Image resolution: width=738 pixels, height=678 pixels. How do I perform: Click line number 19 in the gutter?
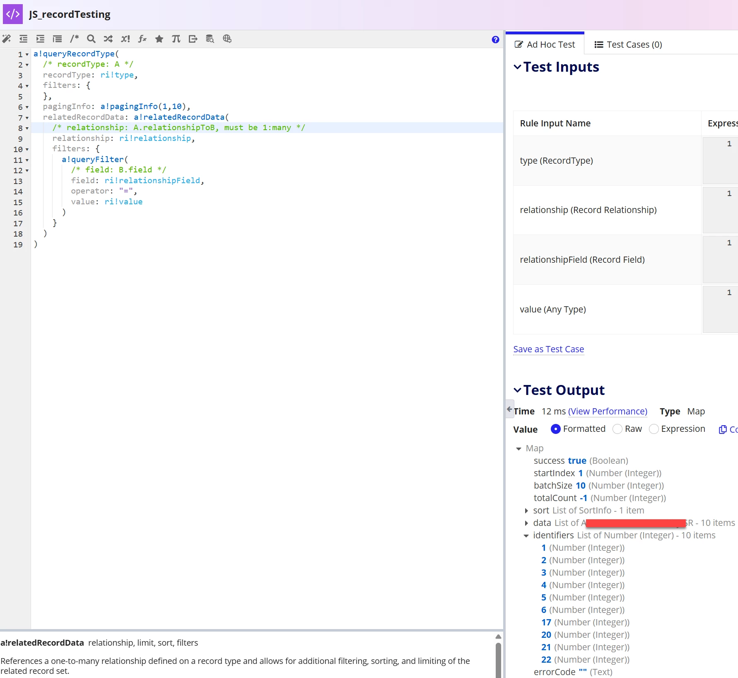[18, 245]
